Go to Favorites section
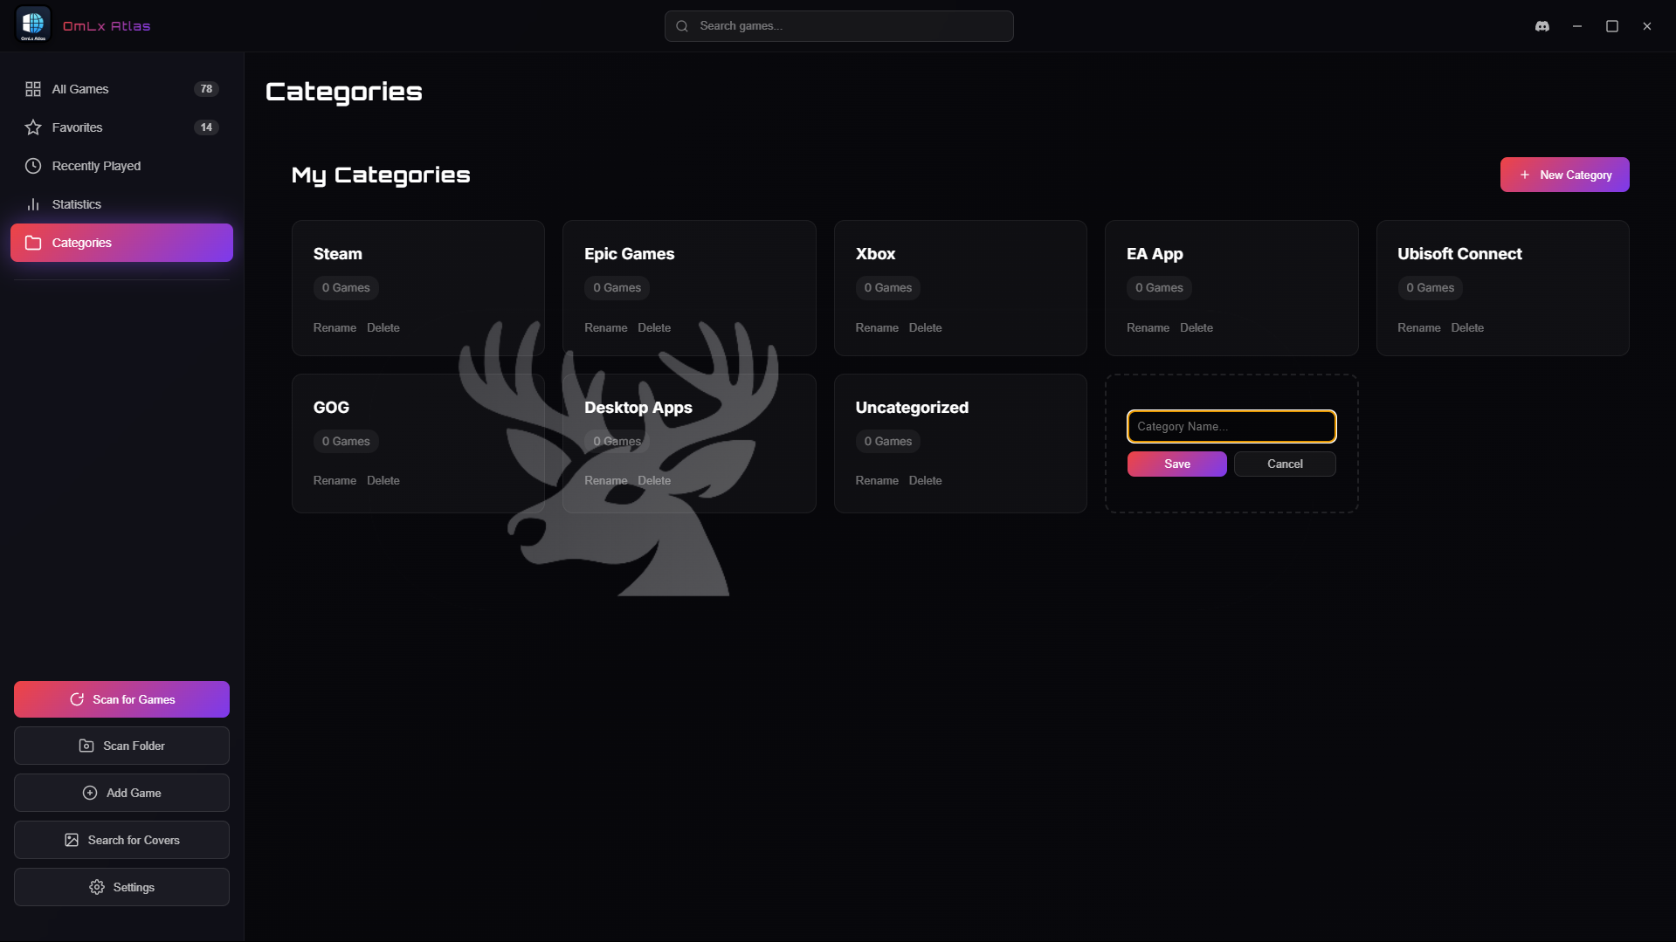This screenshot has height=942, width=1676. point(121,127)
